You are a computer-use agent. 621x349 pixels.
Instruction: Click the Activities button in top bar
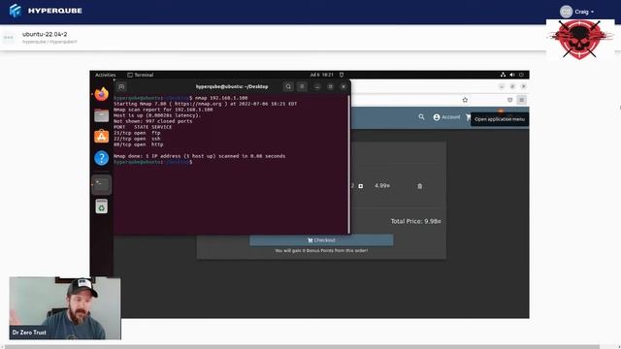pyautogui.click(x=106, y=75)
